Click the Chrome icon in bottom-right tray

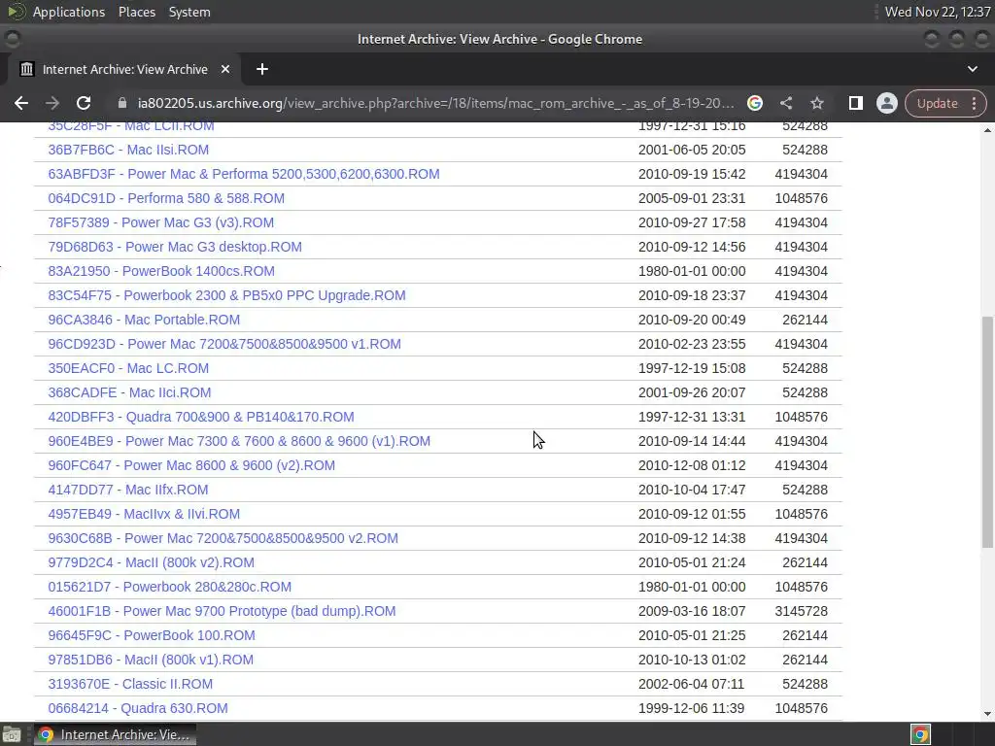click(920, 734)
